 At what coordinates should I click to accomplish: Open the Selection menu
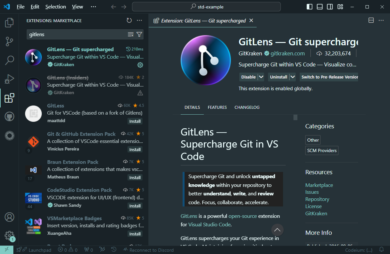coord(55,7)
